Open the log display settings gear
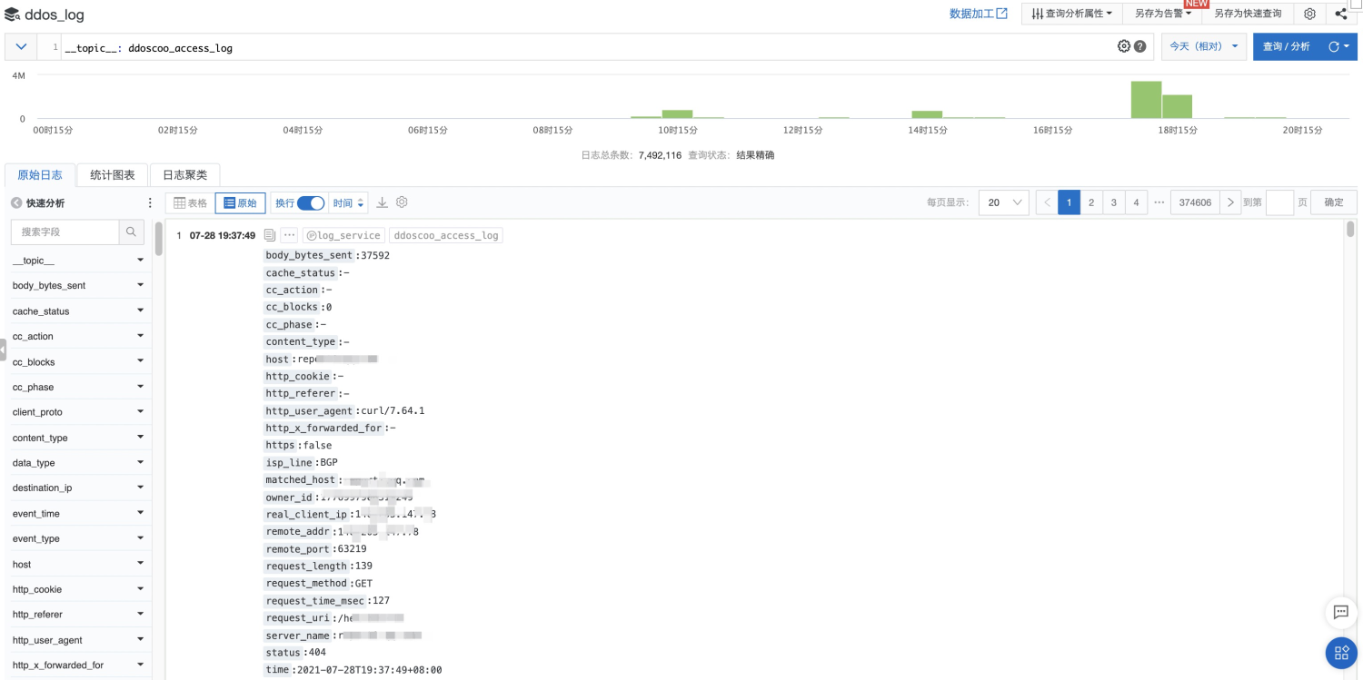The image size is (1363, 680). (x=402, y=202)
